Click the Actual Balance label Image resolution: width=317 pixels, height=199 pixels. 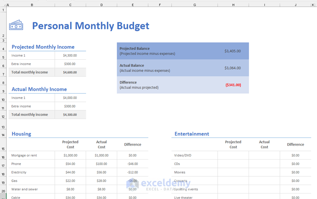coord(132,66)
